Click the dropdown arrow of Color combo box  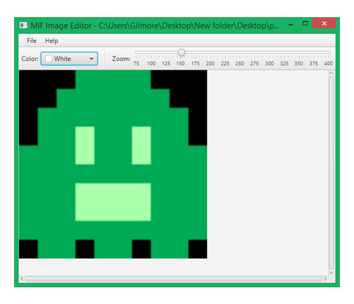tap(92, 59)
